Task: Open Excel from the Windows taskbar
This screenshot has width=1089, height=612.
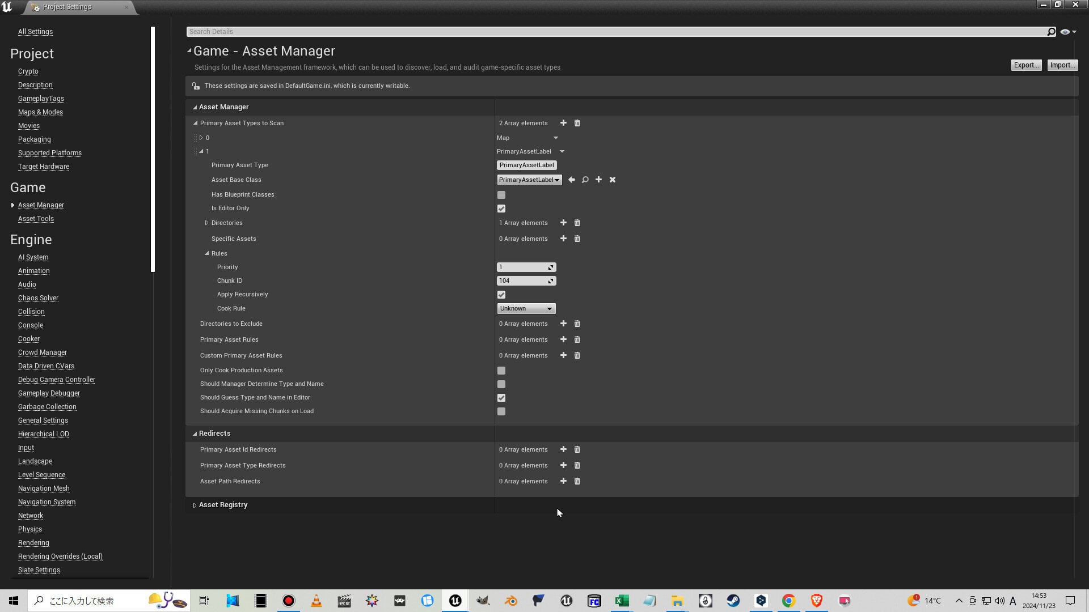Action: click(x=622, y=601)
